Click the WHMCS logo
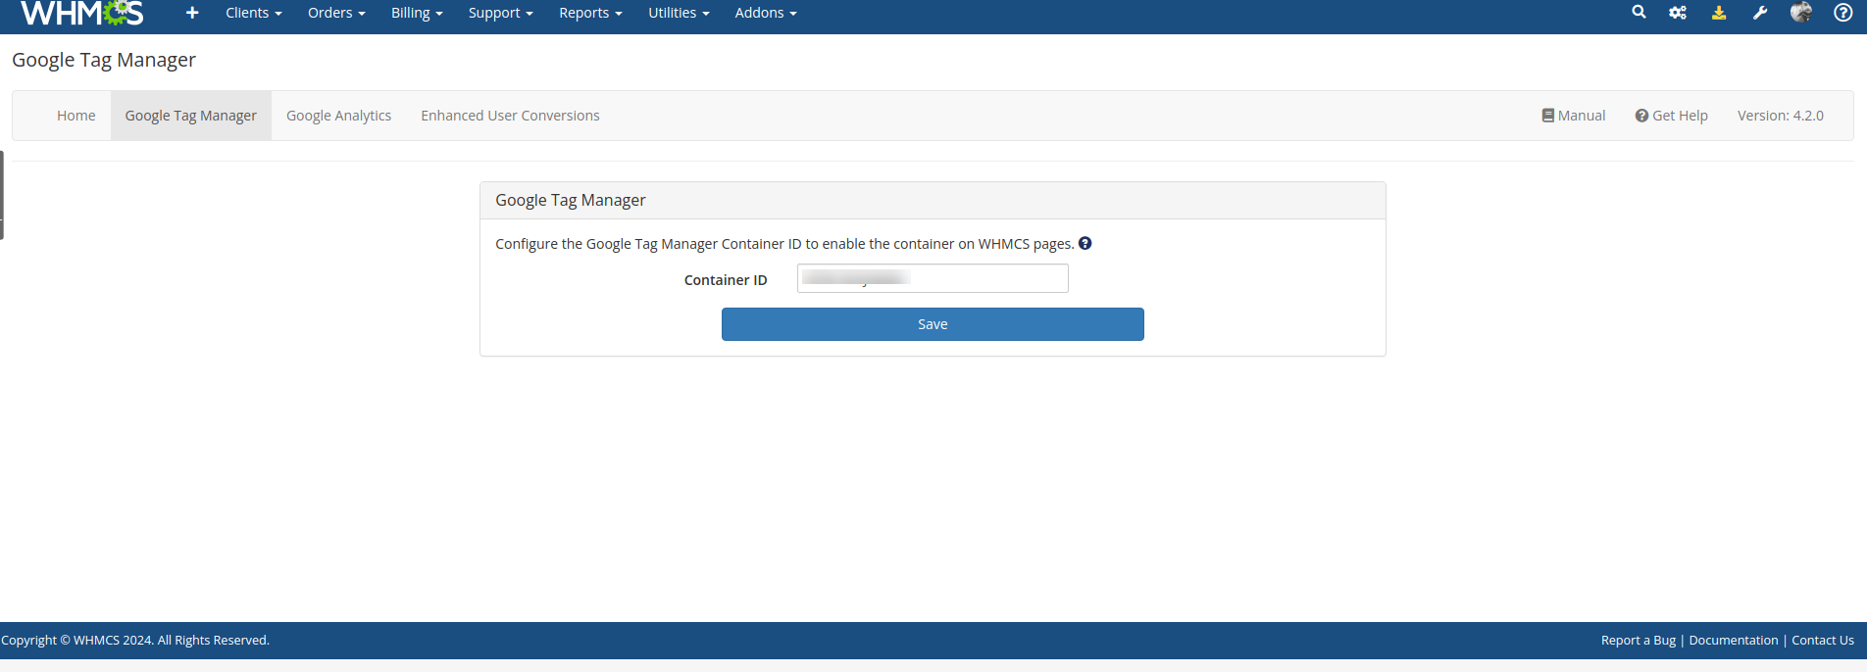The image size is (1867, 672). (x=82, y=13)
